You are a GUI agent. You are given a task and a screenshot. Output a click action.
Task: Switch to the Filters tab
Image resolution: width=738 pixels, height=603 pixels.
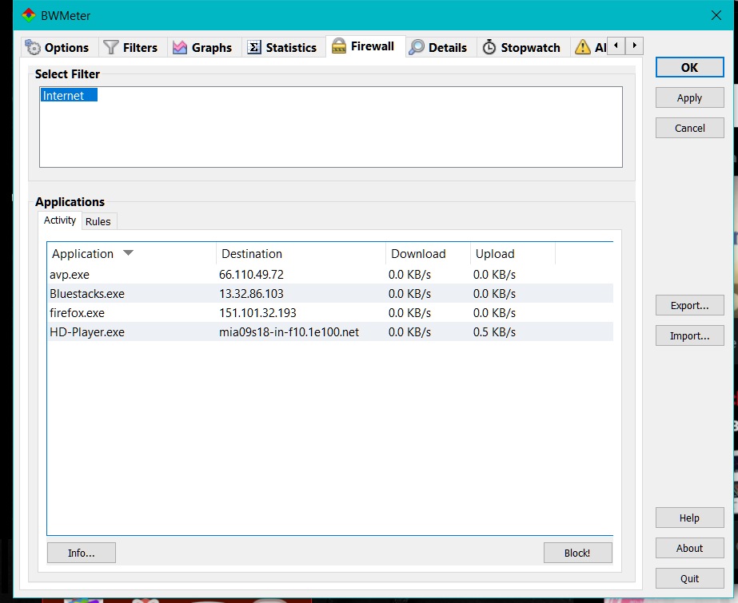coord(132,47)
